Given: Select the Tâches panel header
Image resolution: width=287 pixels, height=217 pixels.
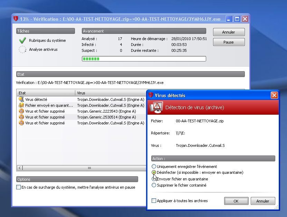Looking at the screenshot, I should point(45,31).
